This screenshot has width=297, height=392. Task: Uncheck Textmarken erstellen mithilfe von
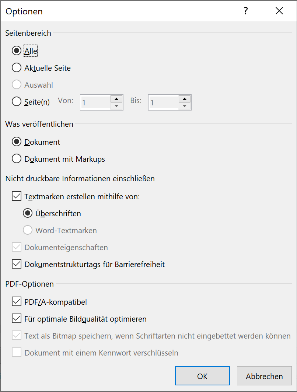[x=17, y=196]
